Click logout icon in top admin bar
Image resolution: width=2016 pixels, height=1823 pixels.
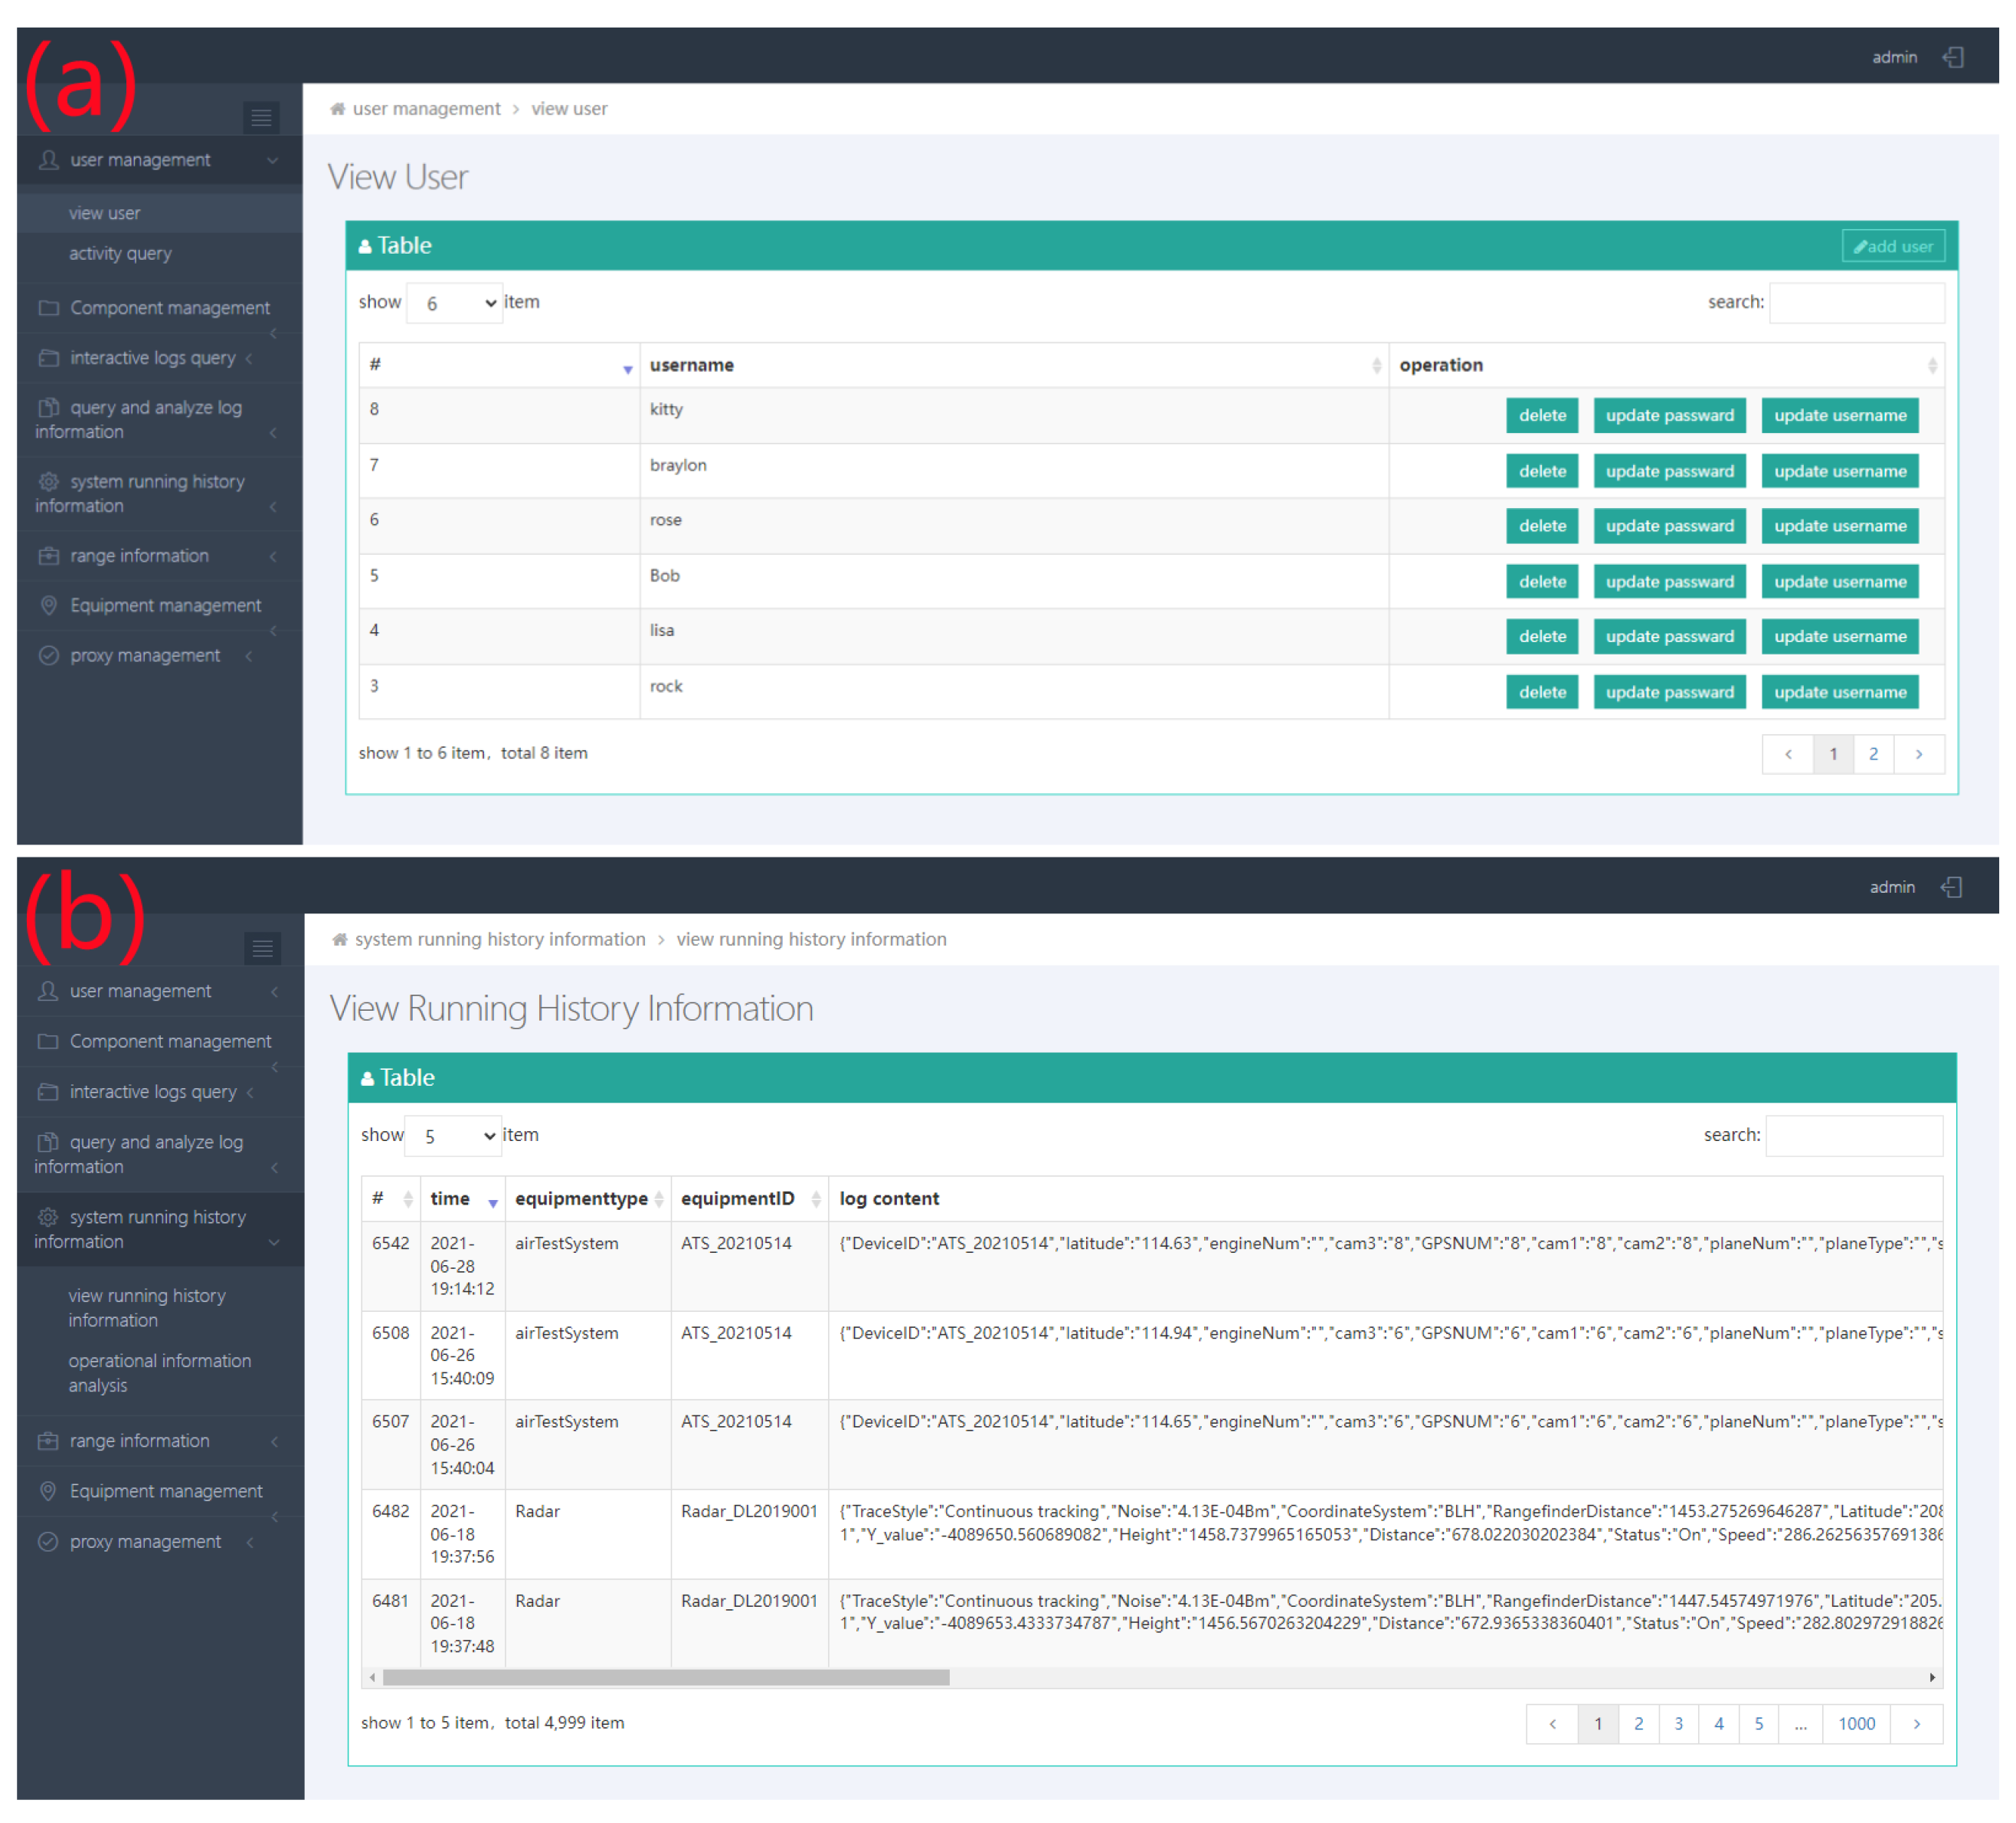coord(1953,57)
